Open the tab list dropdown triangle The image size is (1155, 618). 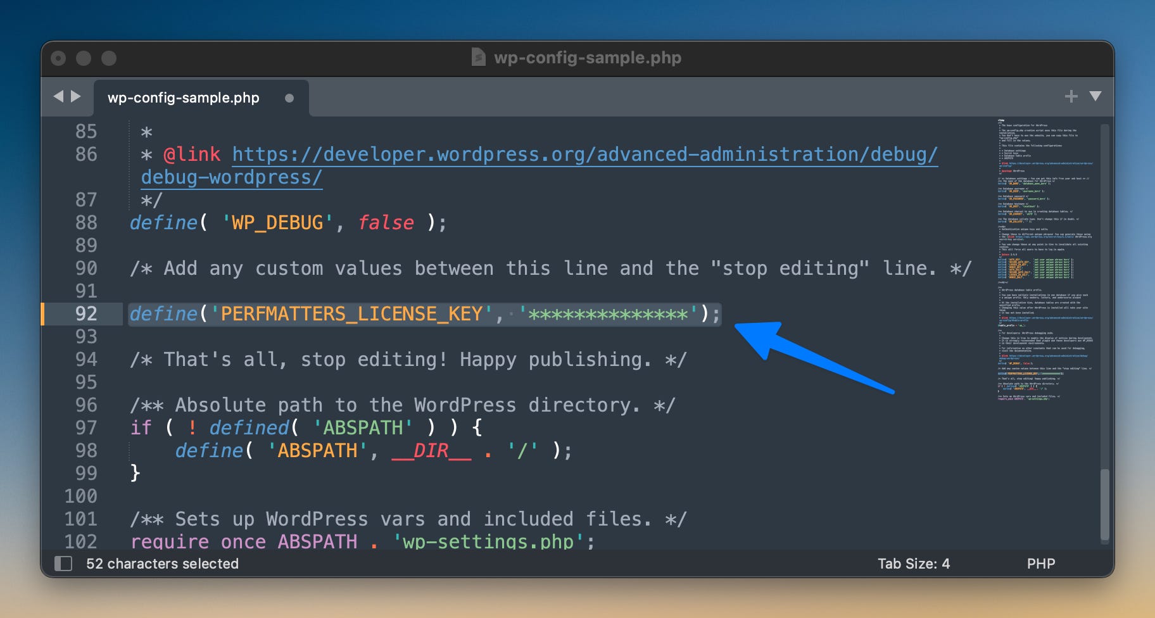[x=1095, y=96]
